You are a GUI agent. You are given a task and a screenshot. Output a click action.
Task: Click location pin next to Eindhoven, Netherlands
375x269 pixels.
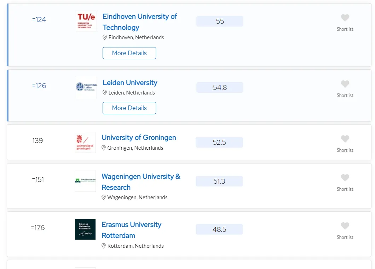[x=104, y=37]
